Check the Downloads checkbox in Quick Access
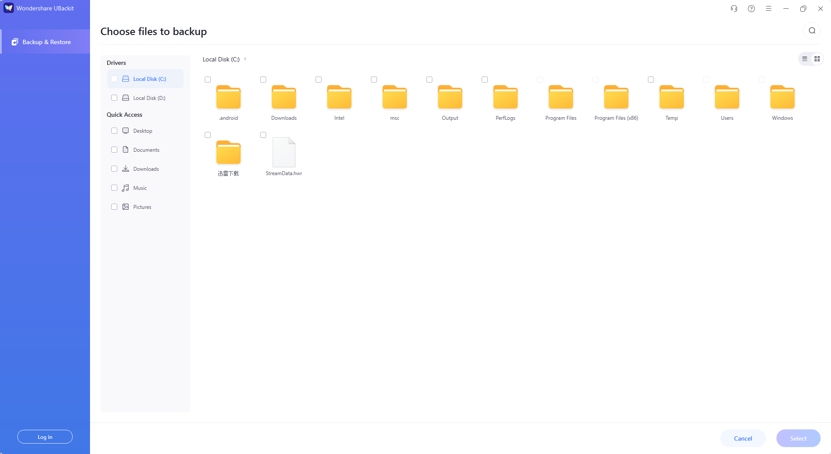831x454 pixels. [114, 169]
